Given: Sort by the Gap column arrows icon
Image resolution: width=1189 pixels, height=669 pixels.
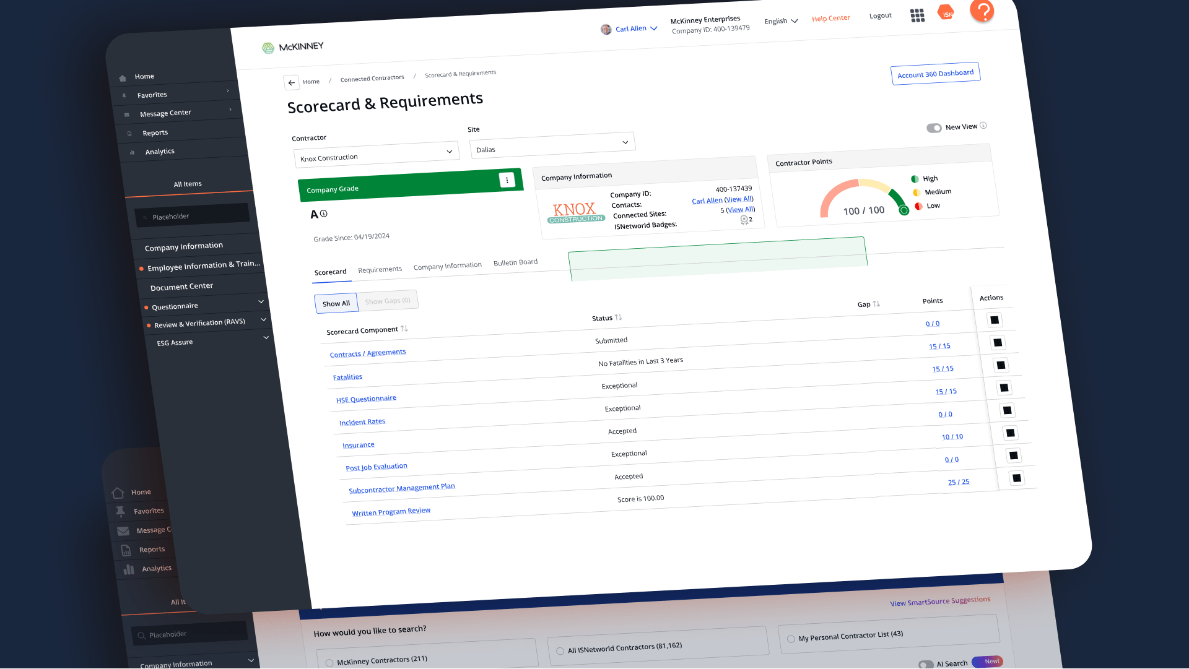Looking at the screenshot, I should point(876,304).
